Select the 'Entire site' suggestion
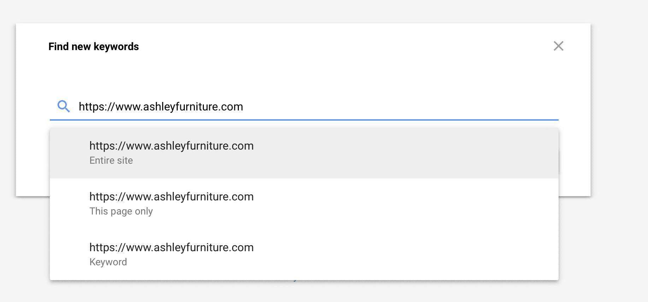Screen dimensions: 648x302 coord(304,153)
